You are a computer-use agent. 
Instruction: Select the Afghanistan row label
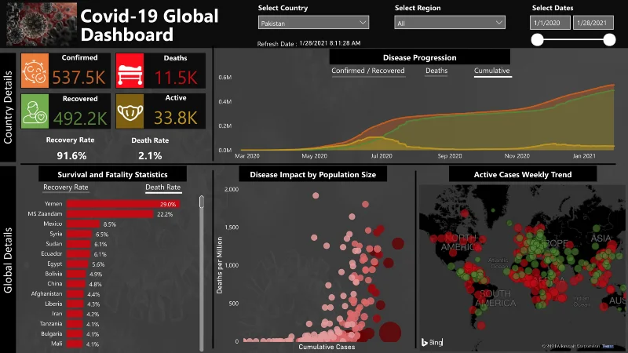click(x=46, y=293)
